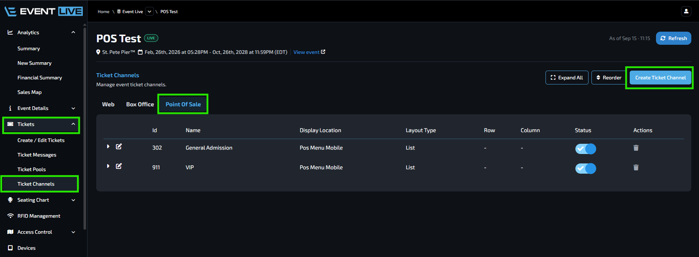The height and width of the screenshot is (257, 699).
Task: Collapse the Tickets section chevron
Action: point(73,124)
